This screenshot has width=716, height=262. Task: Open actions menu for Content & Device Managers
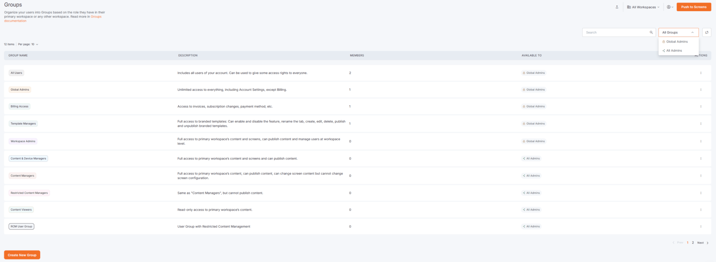(701, 158)
